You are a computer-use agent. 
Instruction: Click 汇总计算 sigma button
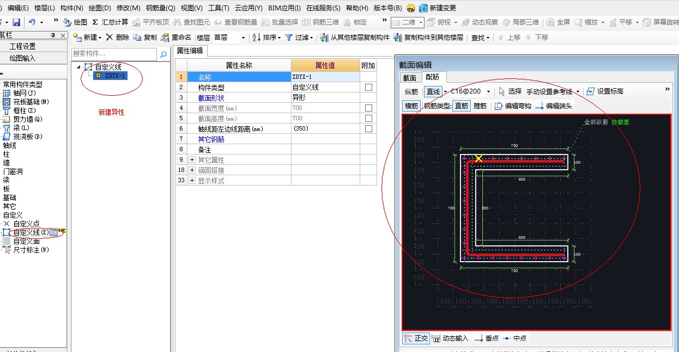(x=110, y=22)
